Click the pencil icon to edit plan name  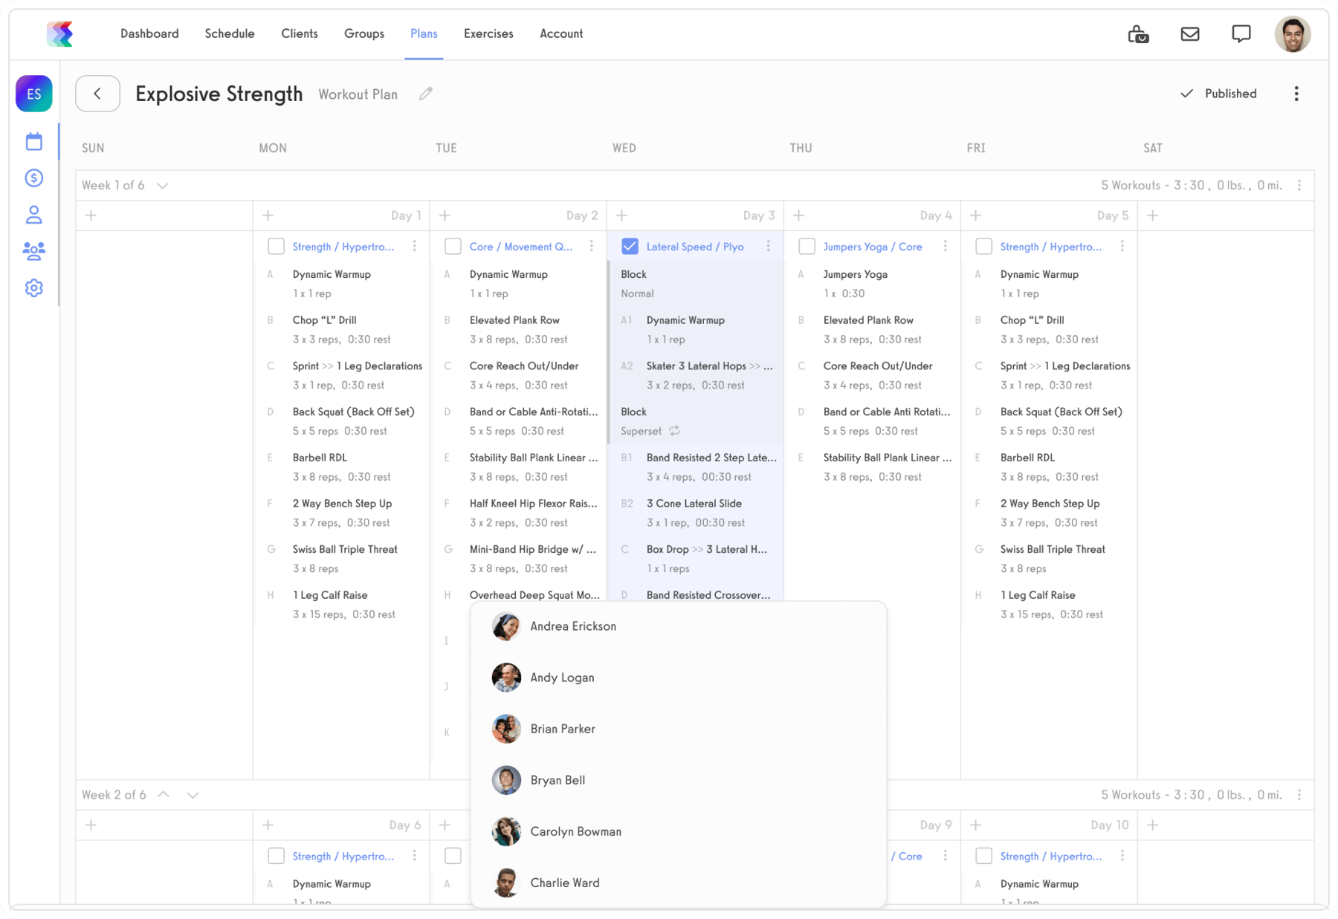pyautogui.click(x=425, y=94)
